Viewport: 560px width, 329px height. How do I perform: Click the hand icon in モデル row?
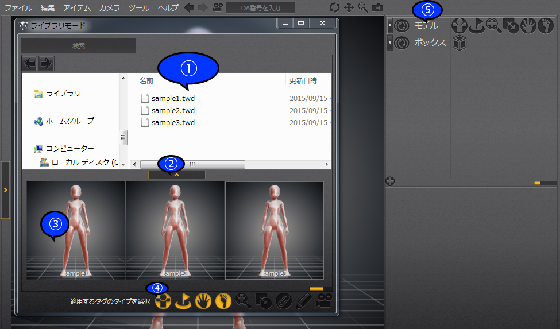[528, 25]
